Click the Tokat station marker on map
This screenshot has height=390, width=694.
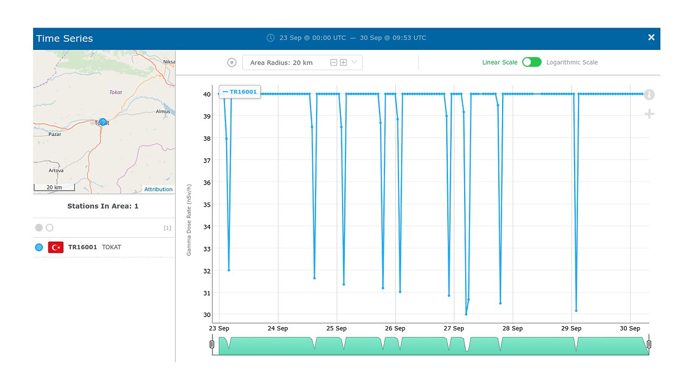[x=103, y=122]
